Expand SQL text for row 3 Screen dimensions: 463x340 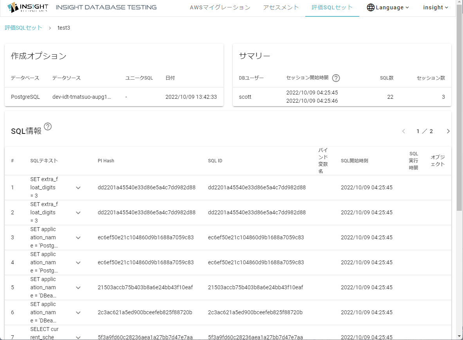tap(78, 238)
